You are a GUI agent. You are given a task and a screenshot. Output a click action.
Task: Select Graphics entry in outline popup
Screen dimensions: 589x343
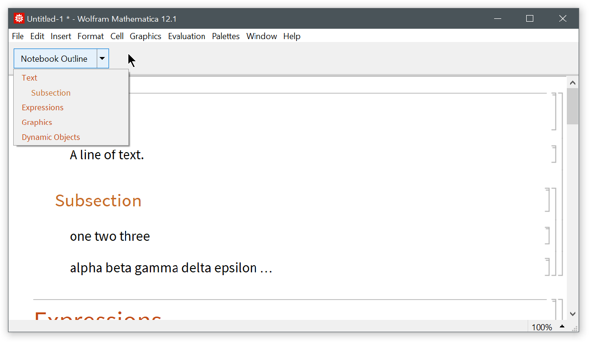pos(37,122)
